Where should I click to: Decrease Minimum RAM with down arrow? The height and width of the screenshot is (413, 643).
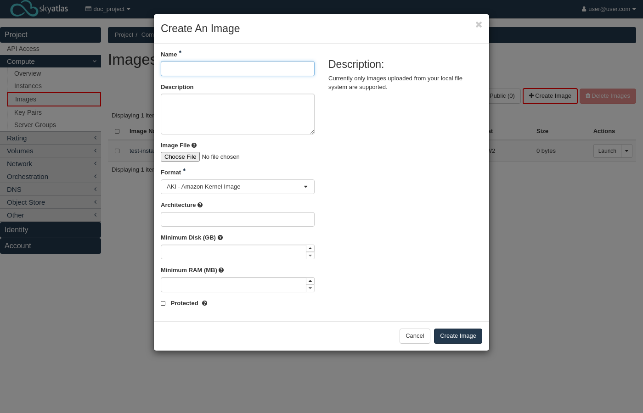point(310,288)
